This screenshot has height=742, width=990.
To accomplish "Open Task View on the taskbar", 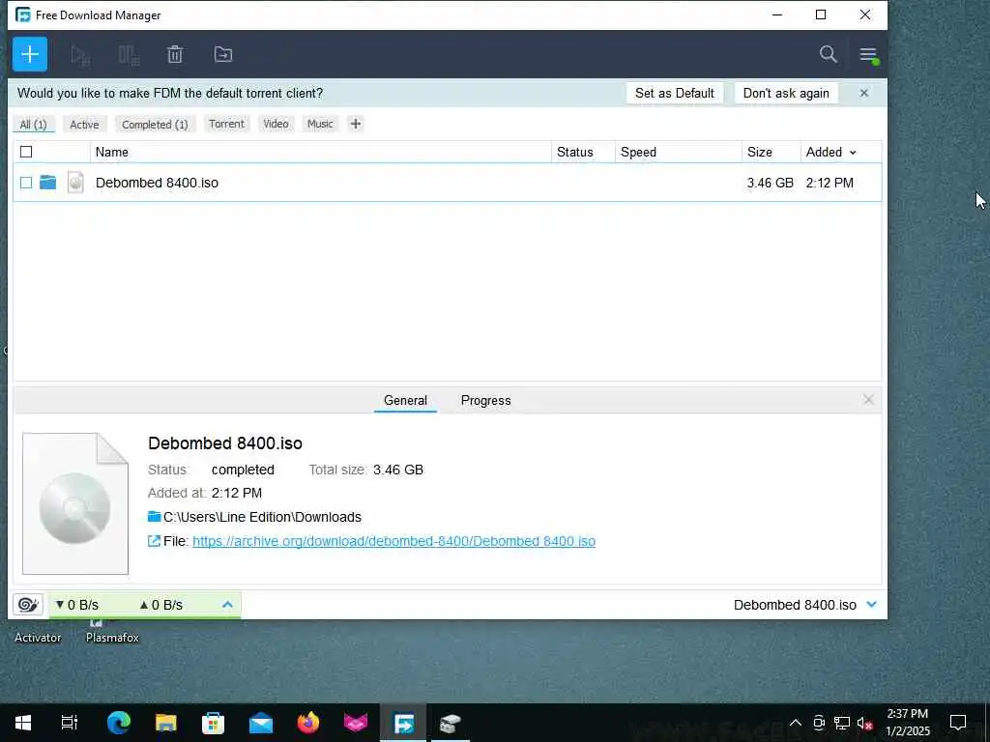I will click(70, 723).
